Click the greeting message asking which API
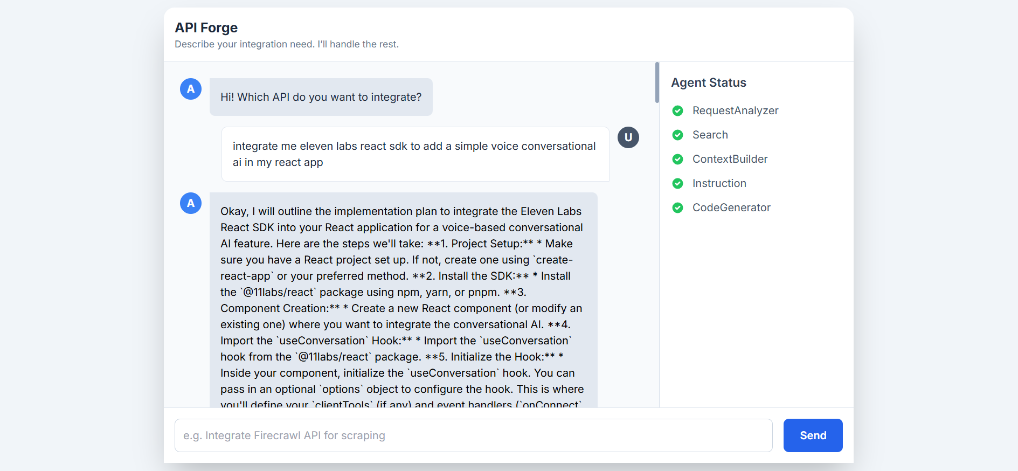1018x471 pixels. [x=321, y=97]
